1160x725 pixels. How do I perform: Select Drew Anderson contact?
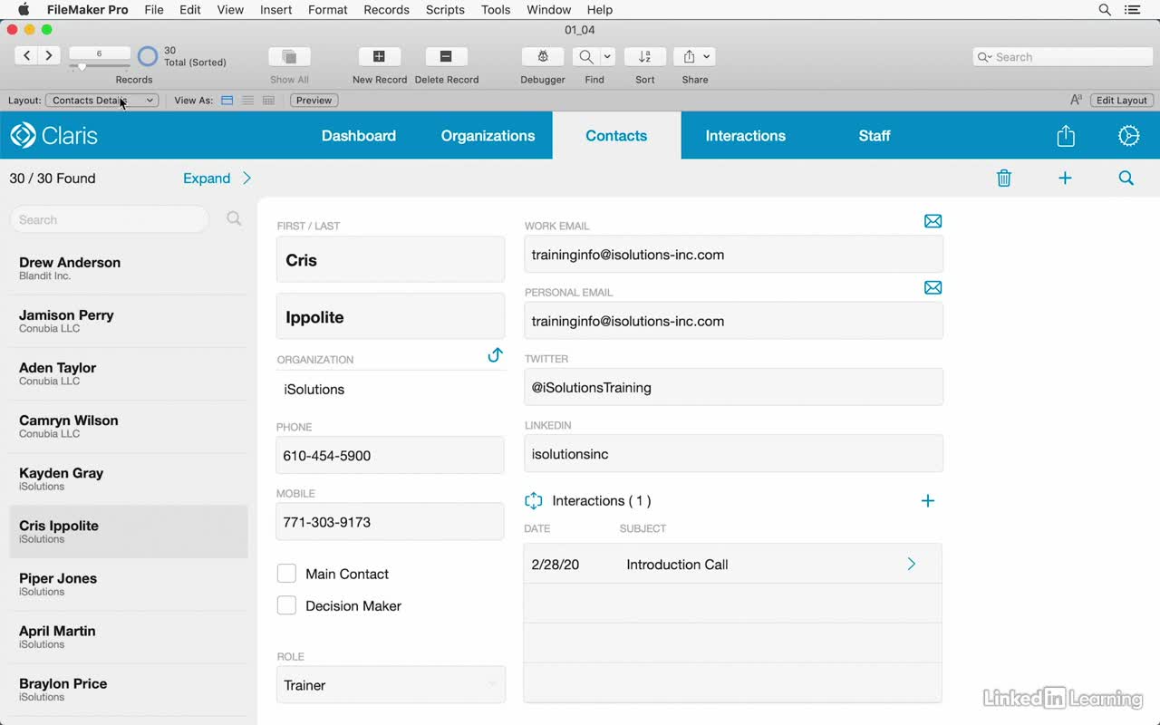pos(128,268)
